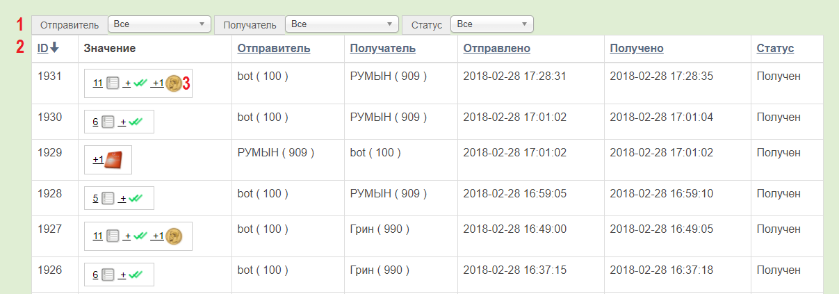
Task: Click the green double checkmark in row 1930
Action: point(136,122)
